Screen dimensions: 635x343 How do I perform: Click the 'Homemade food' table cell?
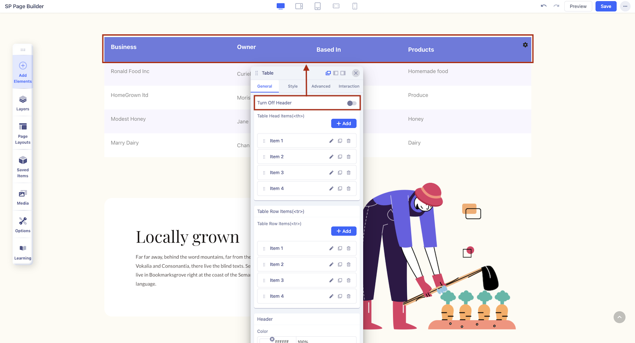click(428, 71)
